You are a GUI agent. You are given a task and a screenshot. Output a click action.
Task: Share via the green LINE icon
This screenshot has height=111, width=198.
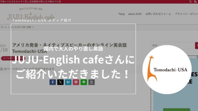(x=84, y=82)
